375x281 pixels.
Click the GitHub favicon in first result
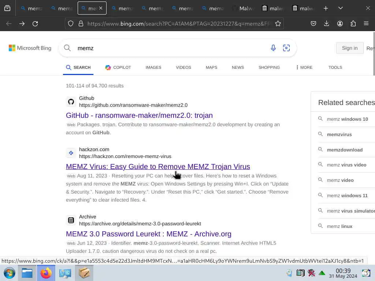point(71,102)
